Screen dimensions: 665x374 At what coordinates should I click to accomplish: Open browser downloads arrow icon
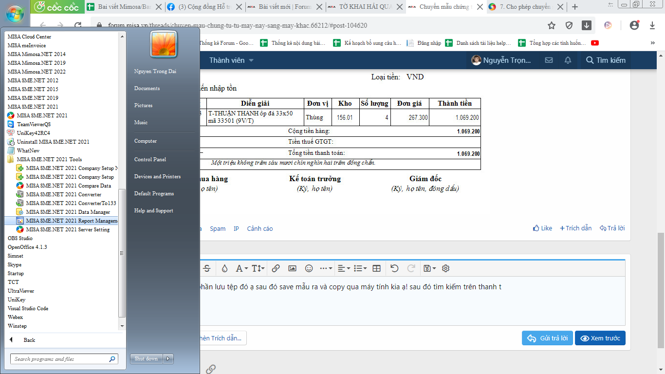[652, 25]
